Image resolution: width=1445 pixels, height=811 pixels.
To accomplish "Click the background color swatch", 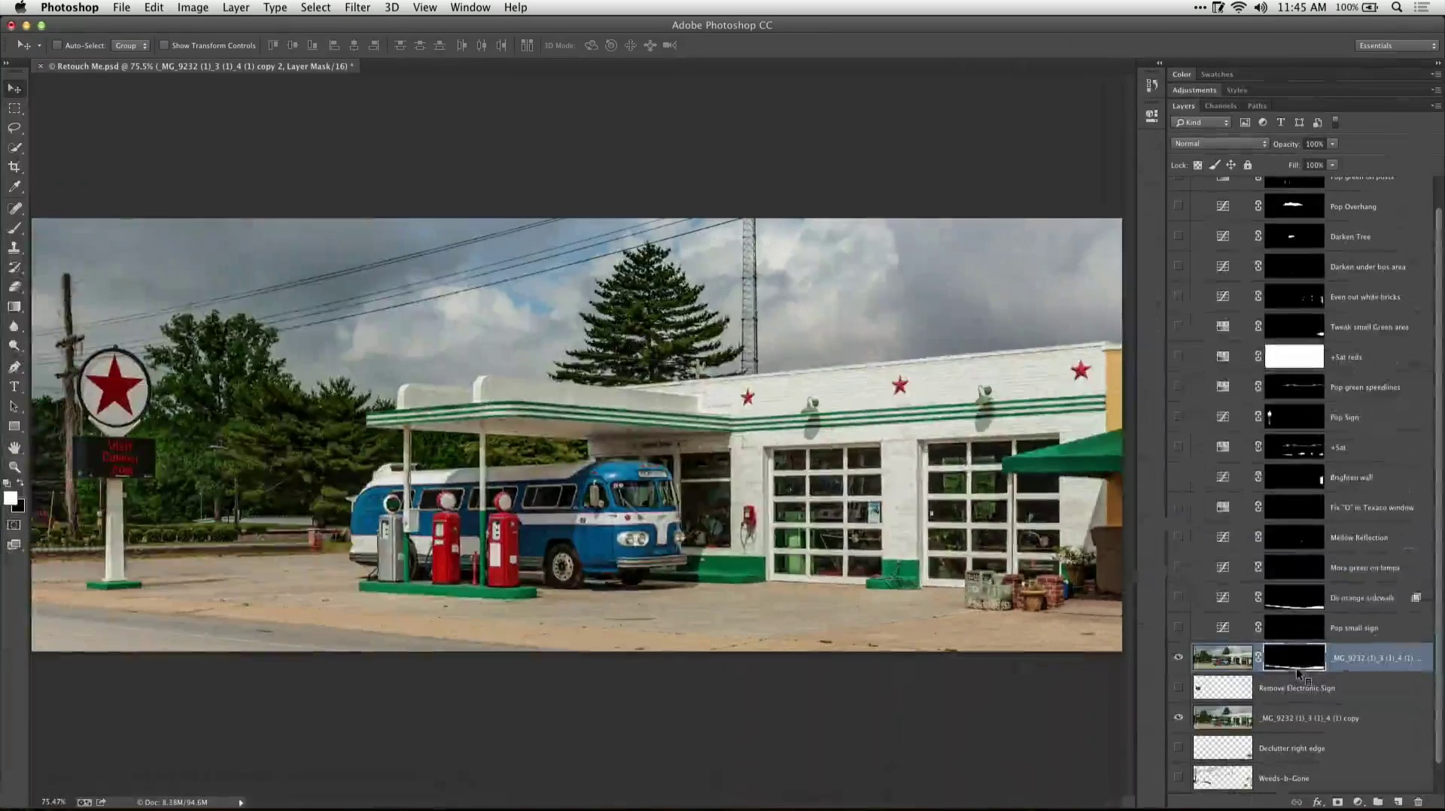I will tap(20, 507).
